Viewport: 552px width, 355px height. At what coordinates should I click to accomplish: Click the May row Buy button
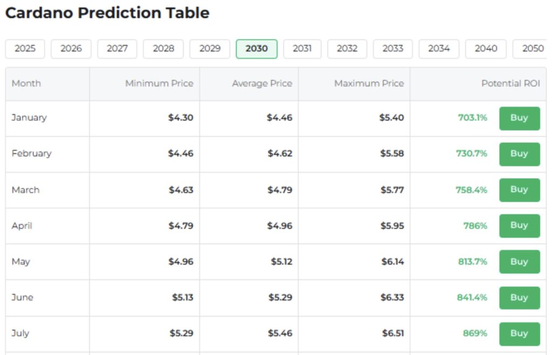tap(519, 262)
